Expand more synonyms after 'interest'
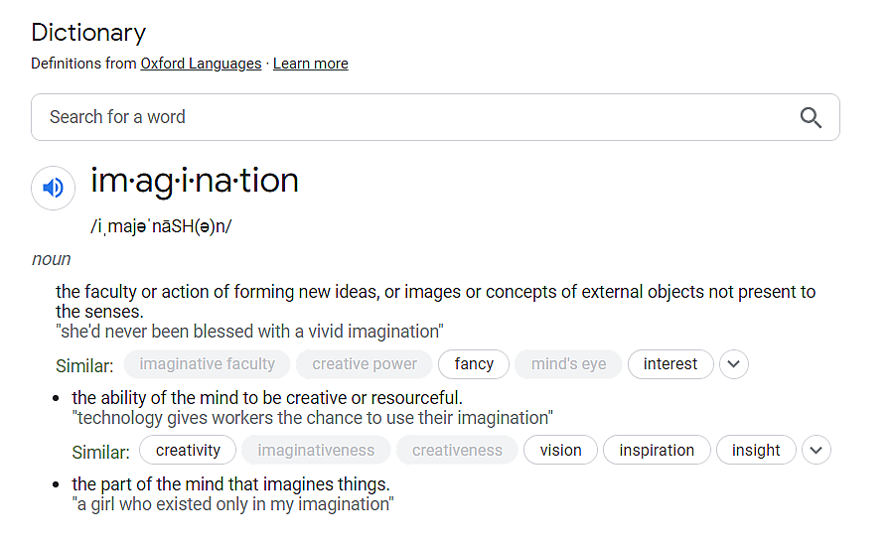890x543 pixels. click(733, 364)
